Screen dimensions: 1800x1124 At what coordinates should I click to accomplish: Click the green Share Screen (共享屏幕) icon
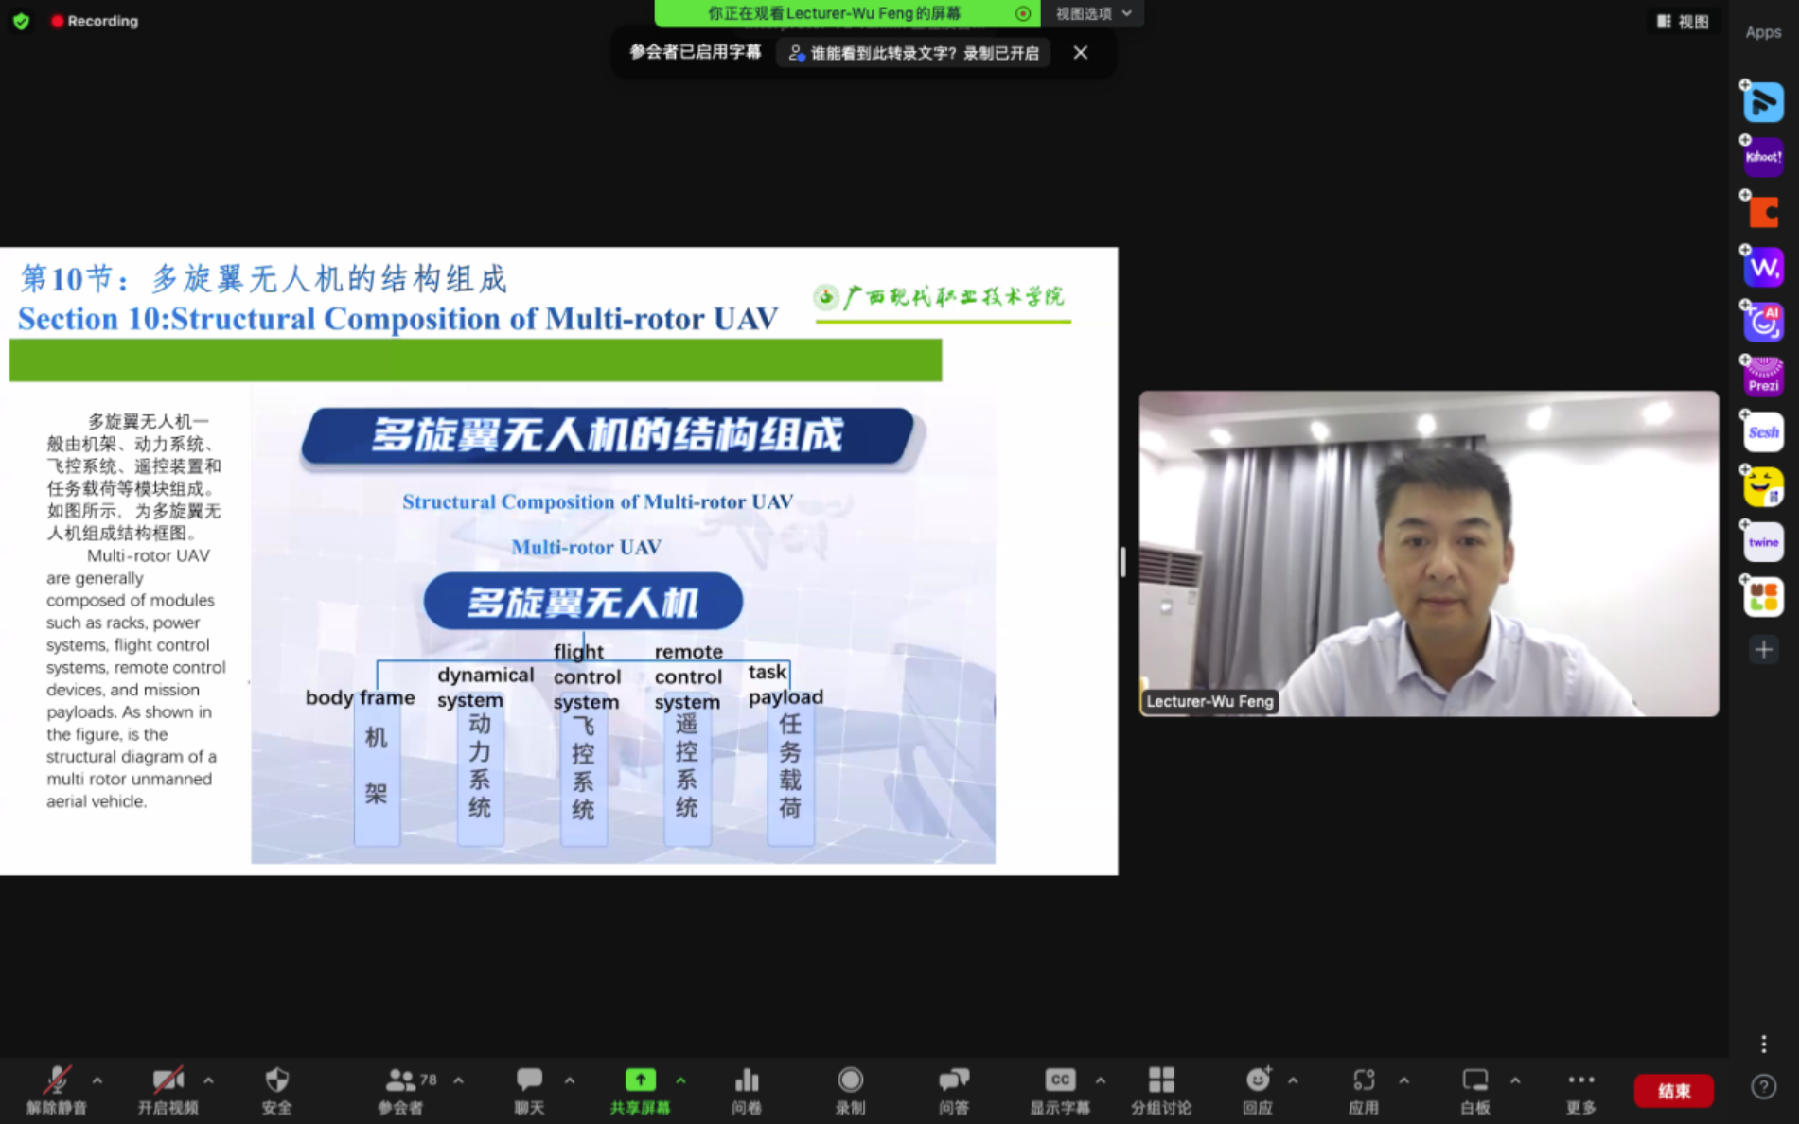[x=641, y=1080]
